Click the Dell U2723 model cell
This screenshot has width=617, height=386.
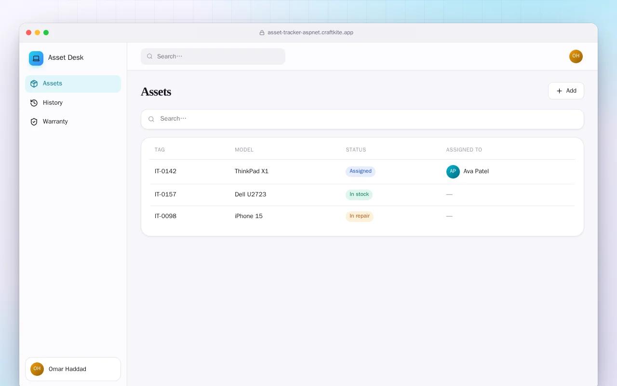click(x=251, y=194)
